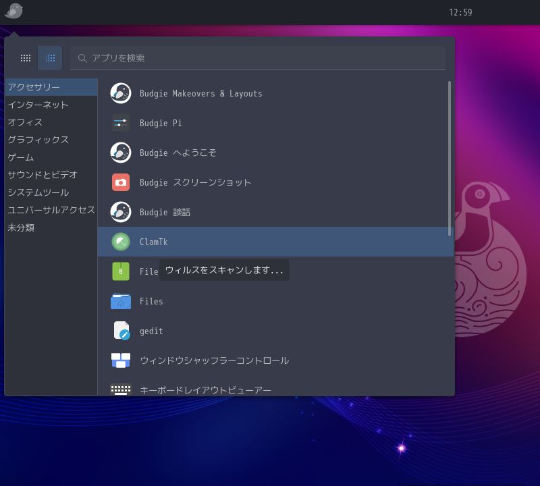Click the gedit document icon
540x486 pixels.
click(x=122, y=331)
